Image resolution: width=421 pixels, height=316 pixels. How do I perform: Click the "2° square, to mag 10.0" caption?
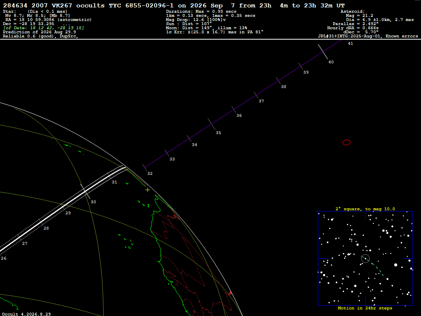(365, 209)
